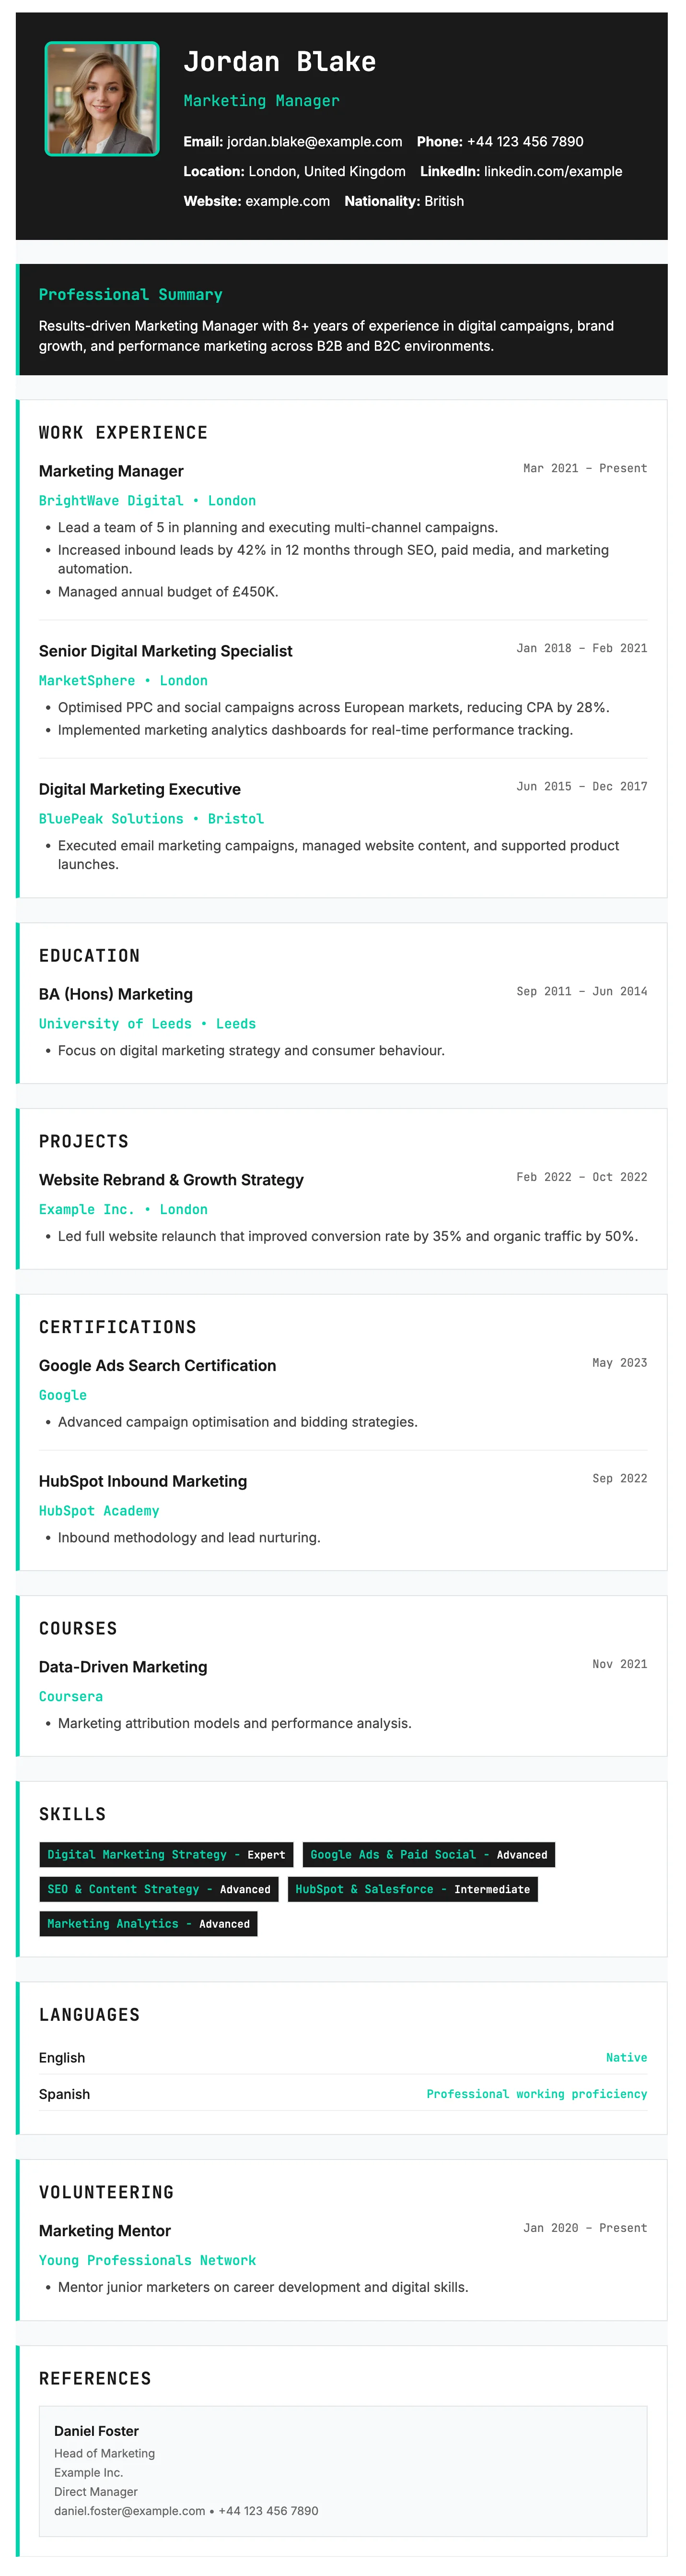Click the Work Experience section title
Viewport: 686px width, 2576px height.
click(123, 433)
